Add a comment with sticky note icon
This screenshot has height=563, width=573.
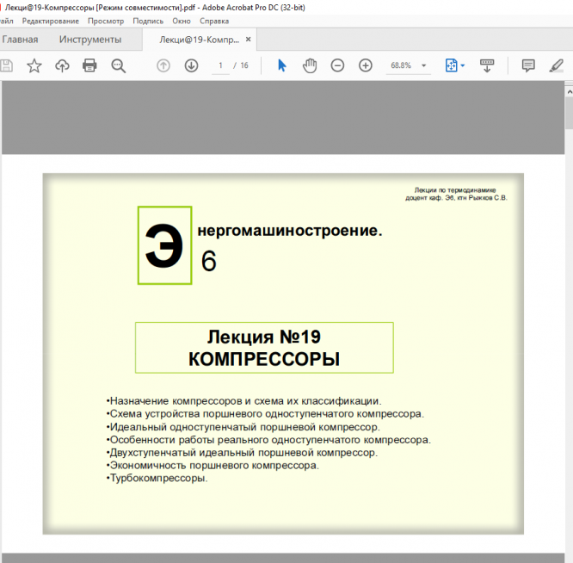[528, 65]
